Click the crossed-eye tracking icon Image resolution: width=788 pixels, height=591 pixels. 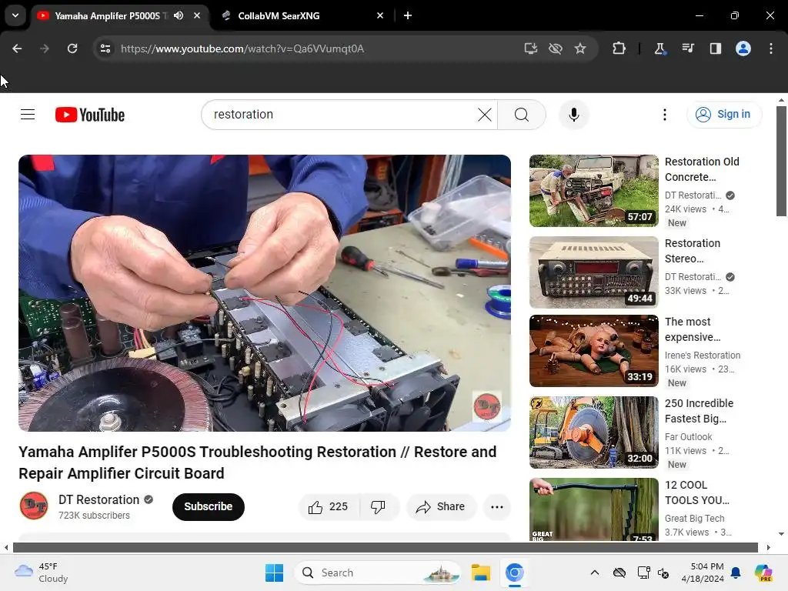pos(556,48)
